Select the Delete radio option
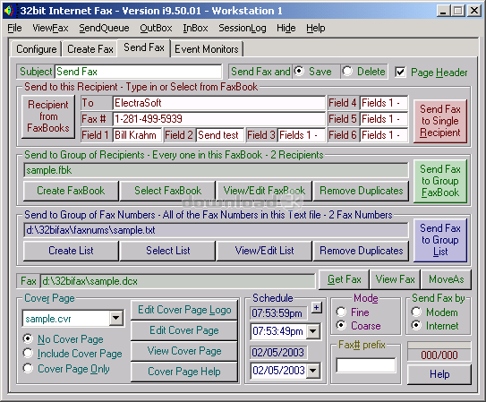Screen dimensions: 486x402 (347, 72)
